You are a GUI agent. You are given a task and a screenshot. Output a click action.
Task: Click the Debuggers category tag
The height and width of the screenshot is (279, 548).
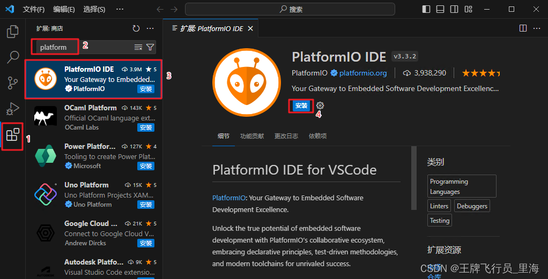coord(472,206)
